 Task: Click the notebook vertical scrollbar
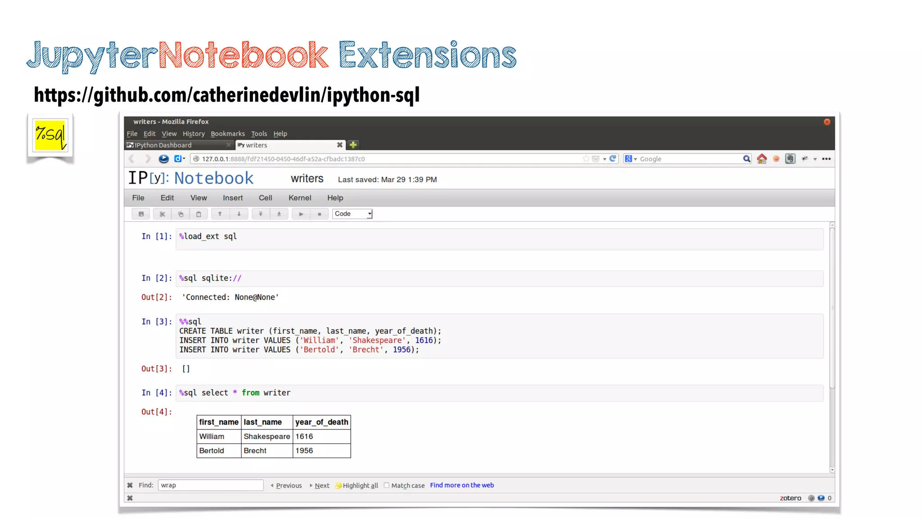pos(832,308)
